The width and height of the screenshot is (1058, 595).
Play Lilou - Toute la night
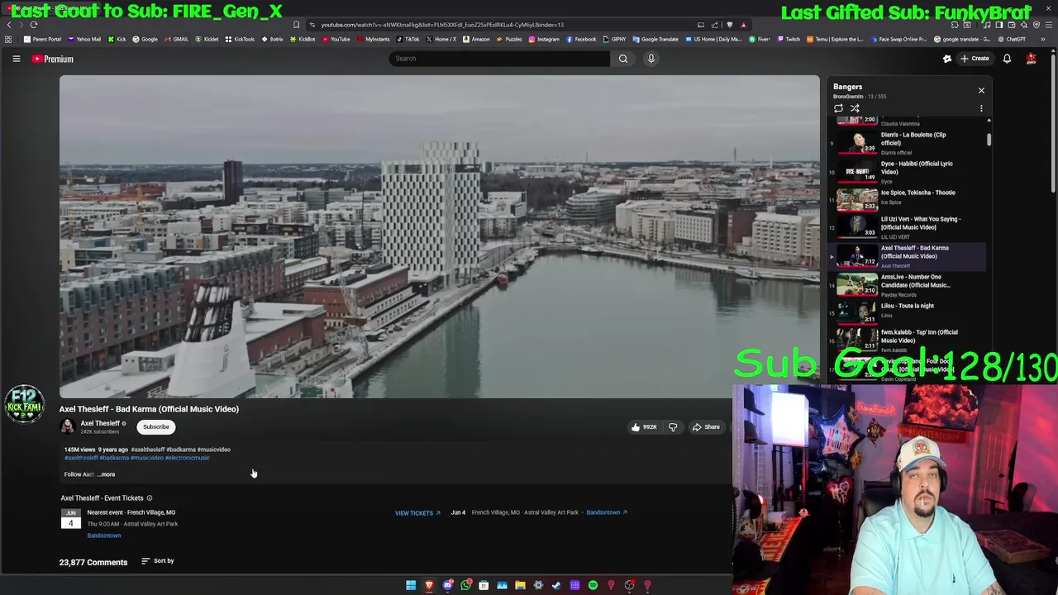[x=907, y=312]
